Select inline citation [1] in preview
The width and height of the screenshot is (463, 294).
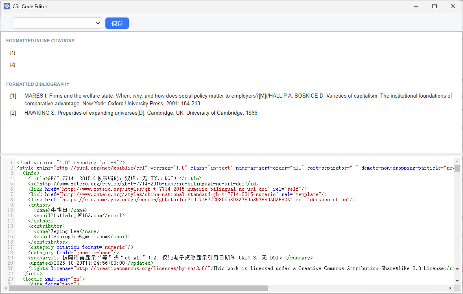(13, 53)
